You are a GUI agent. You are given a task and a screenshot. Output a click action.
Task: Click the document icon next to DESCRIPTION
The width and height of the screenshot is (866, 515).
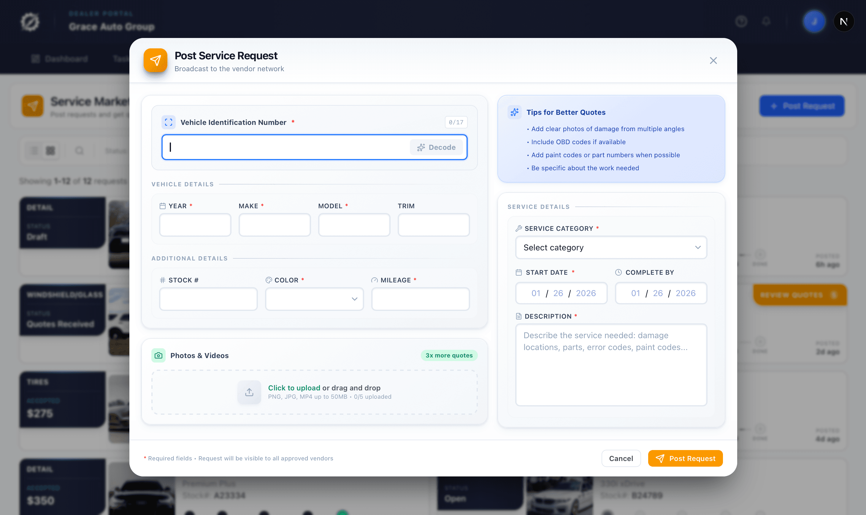click(518, 316)
